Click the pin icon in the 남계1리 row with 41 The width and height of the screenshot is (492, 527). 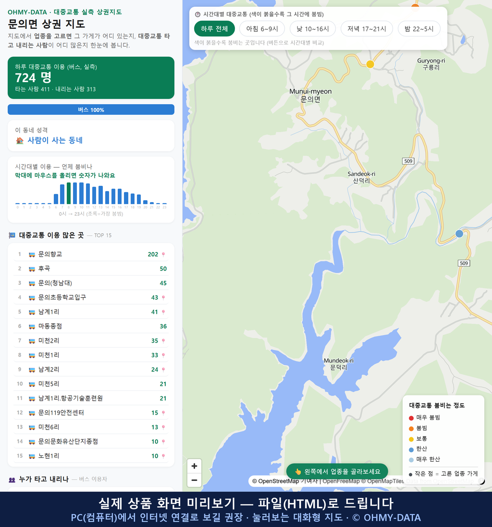[163, 312]
